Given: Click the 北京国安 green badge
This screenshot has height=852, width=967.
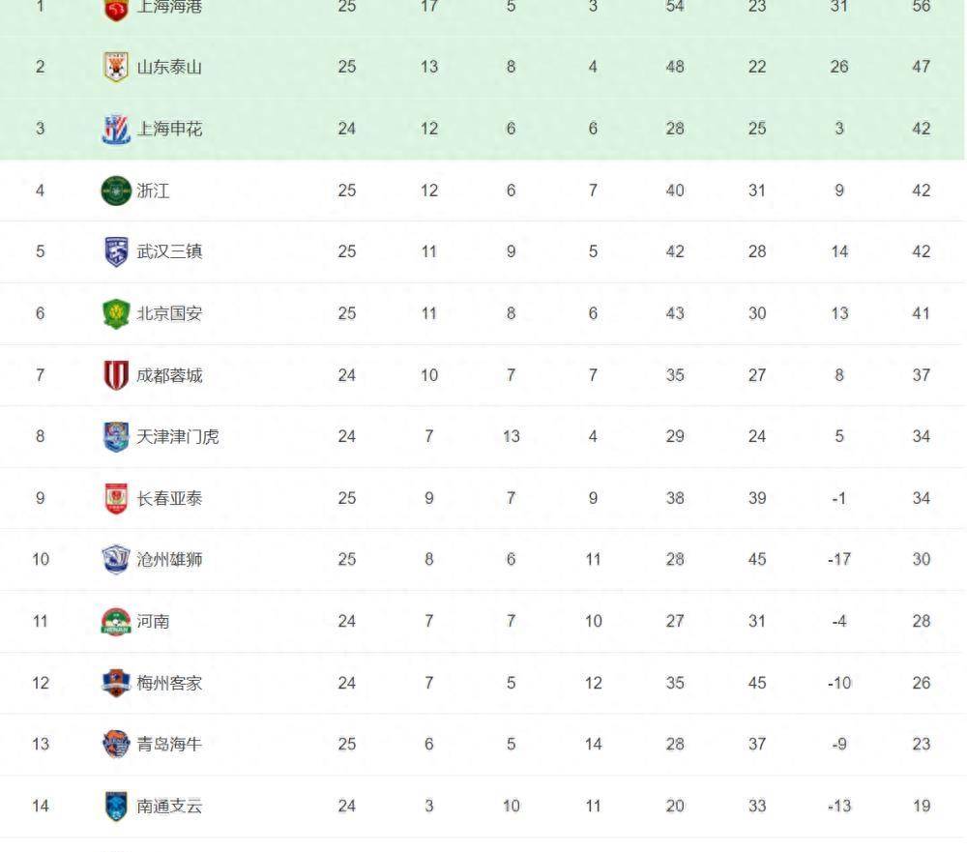Looking at the screenshot, I should click(116, 313).
